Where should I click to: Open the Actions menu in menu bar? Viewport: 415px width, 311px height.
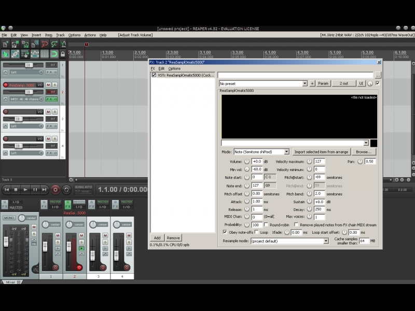[x=90, y=35]
